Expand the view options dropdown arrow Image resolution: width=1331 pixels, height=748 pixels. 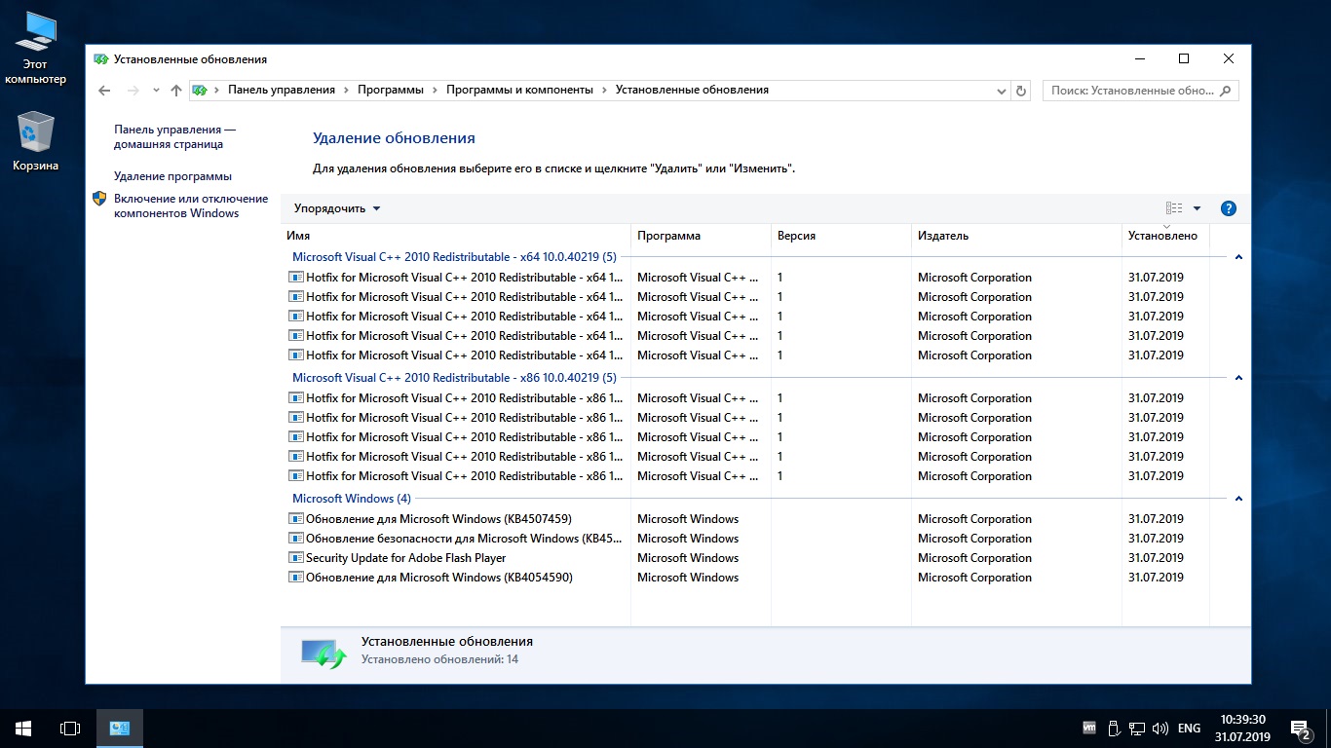(x=1197, y=208)
